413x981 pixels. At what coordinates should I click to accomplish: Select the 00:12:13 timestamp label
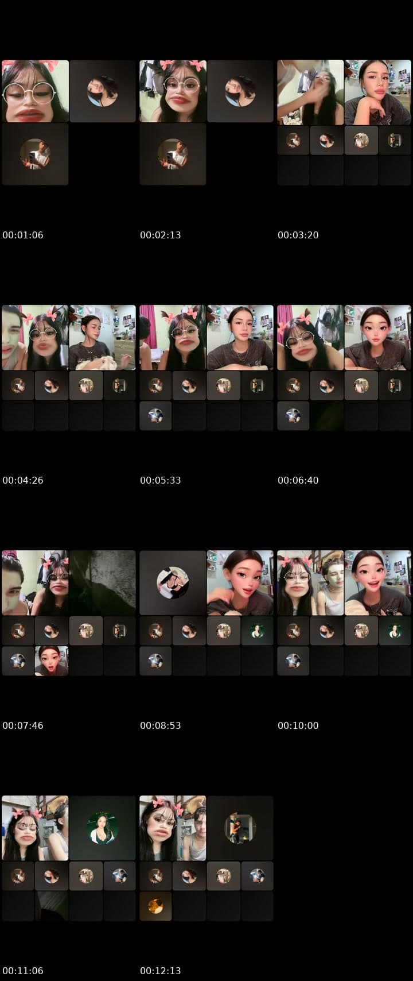click(161, 971)
